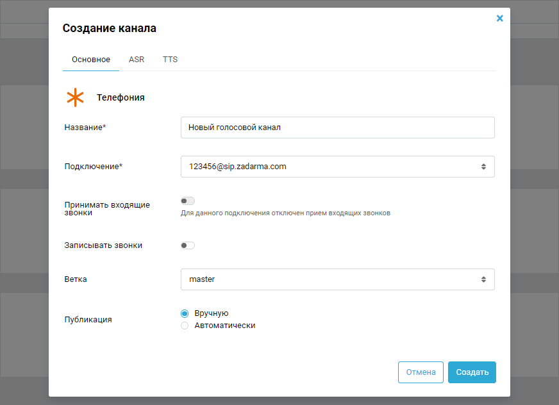Click the orange Asterisk telephony icon
The width and height of the screenshot is (559, 405).
click(x=76, y=97)
